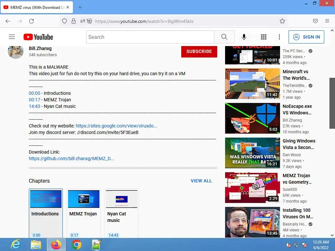This screenshot has height=251, width=335.
Task: Click the network tray icon
Action: 296,245
